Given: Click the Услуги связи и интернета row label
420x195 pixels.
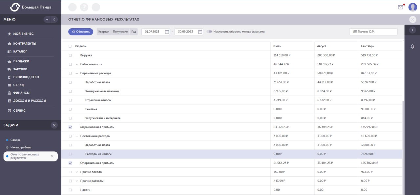Looking at the screenshot, I should tap(103, 118).
